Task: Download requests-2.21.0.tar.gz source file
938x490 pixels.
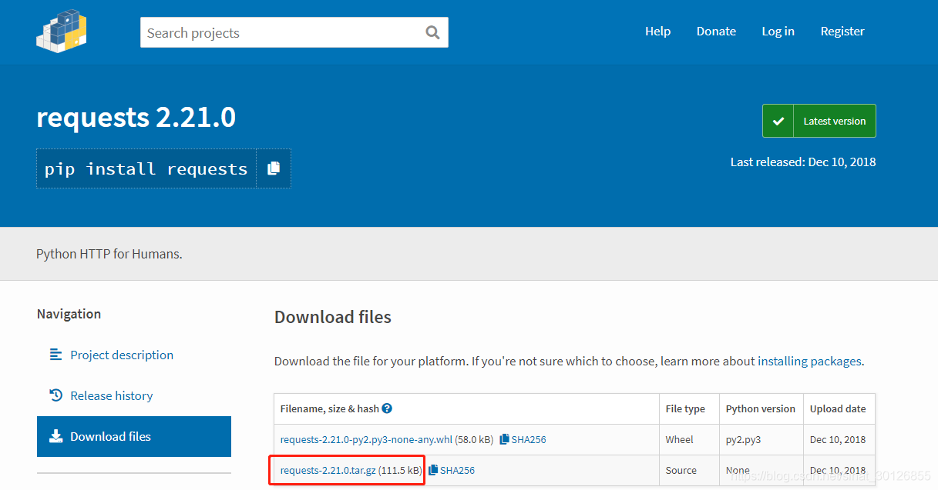Action: coord(328,470)
